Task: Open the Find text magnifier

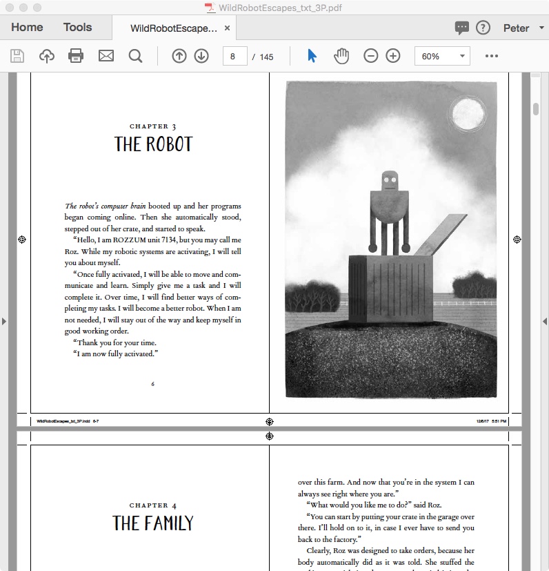Action: tap(135, 56)
